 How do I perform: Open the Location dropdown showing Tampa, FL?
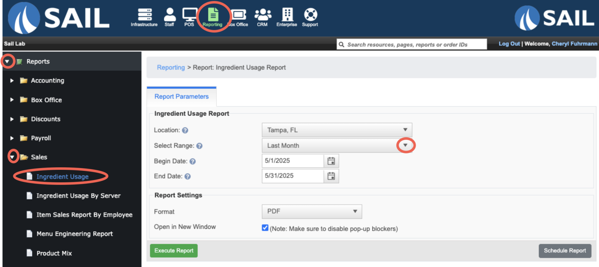click(337, 130)
